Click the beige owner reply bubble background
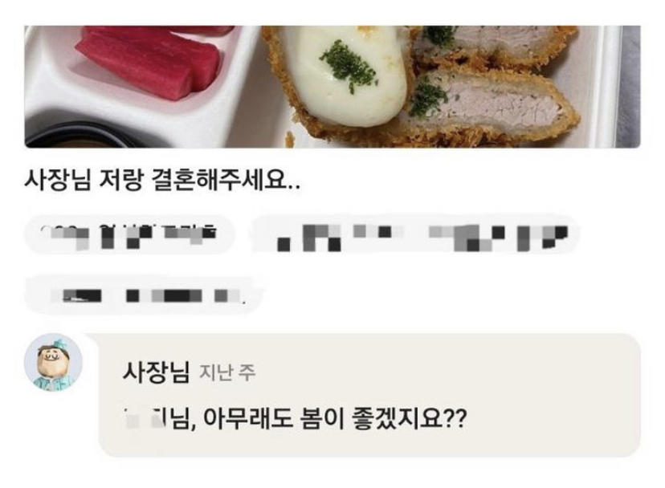This screenshot has height=488, width=665. coord(369,395)
